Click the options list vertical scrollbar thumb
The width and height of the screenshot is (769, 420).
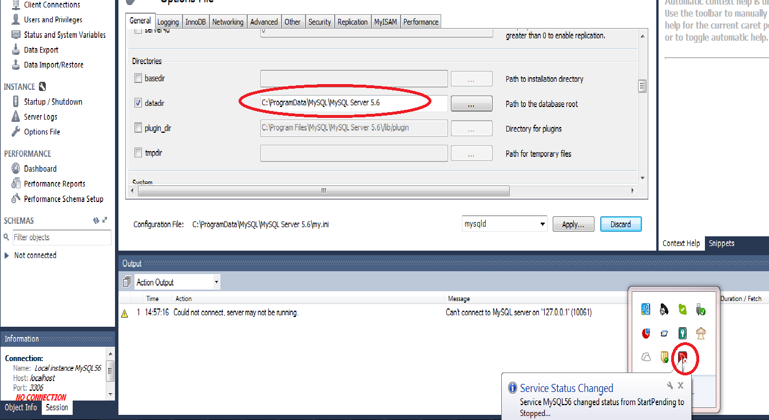(643, 86)
